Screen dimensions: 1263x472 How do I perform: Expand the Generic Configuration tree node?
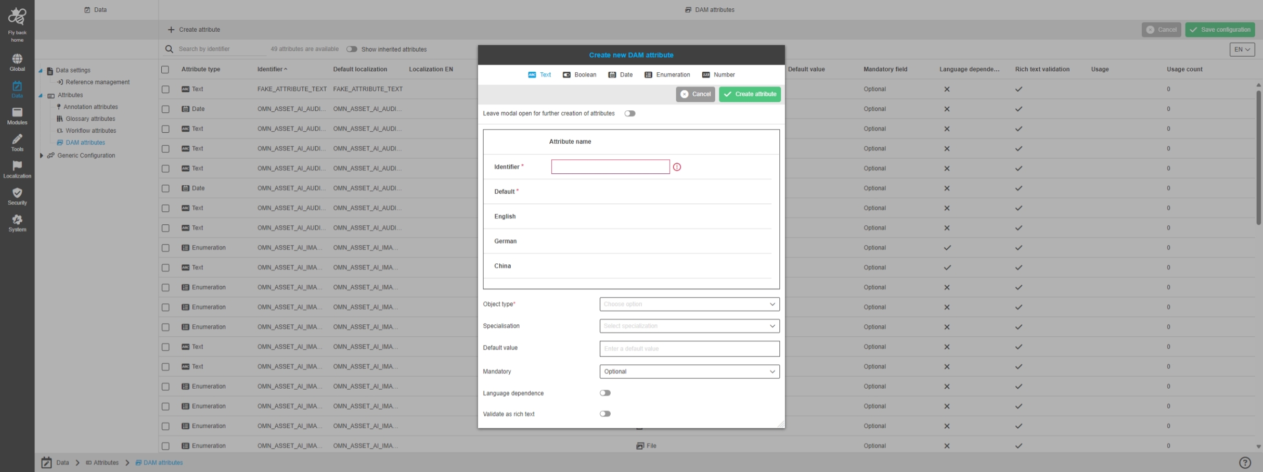(x=42, y=156)
